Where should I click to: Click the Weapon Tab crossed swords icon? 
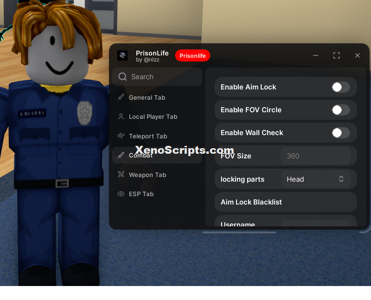(121, 174)
